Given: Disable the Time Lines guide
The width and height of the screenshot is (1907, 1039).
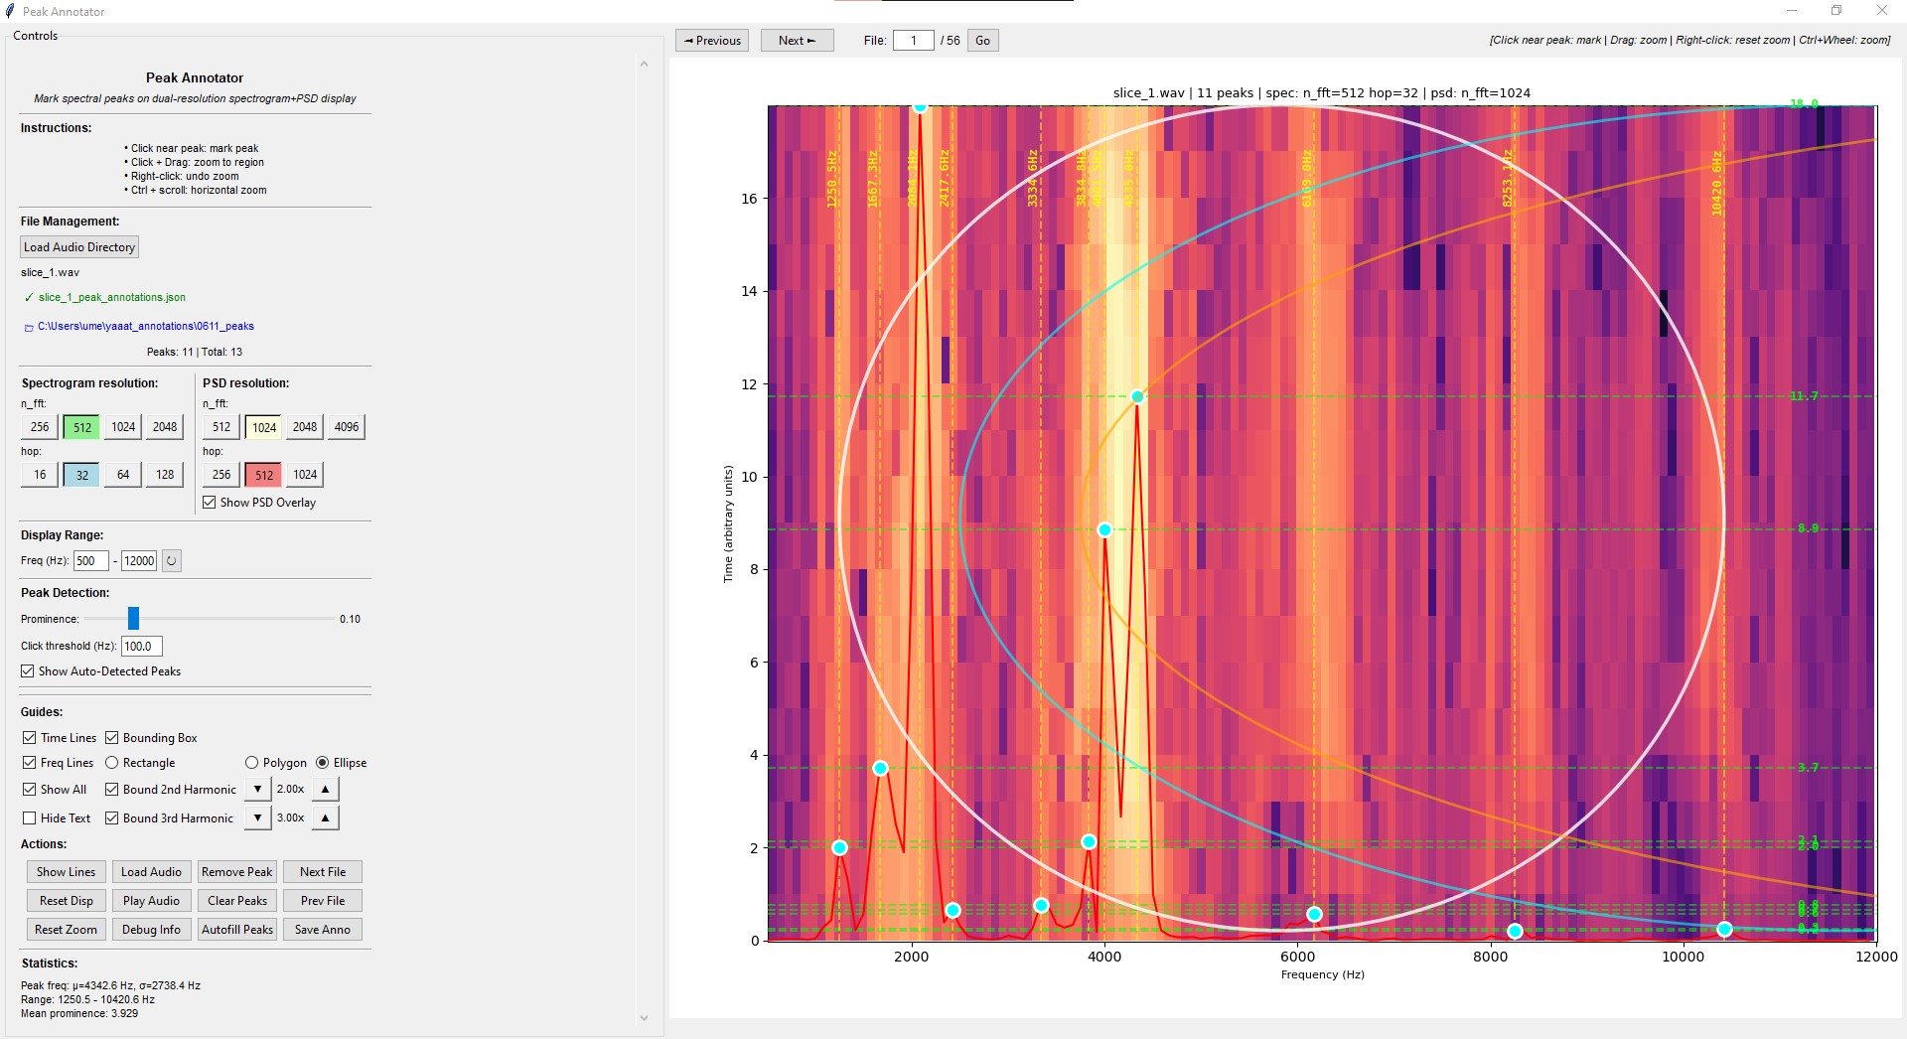Looking at the screenshot, I should pos(30,738).
